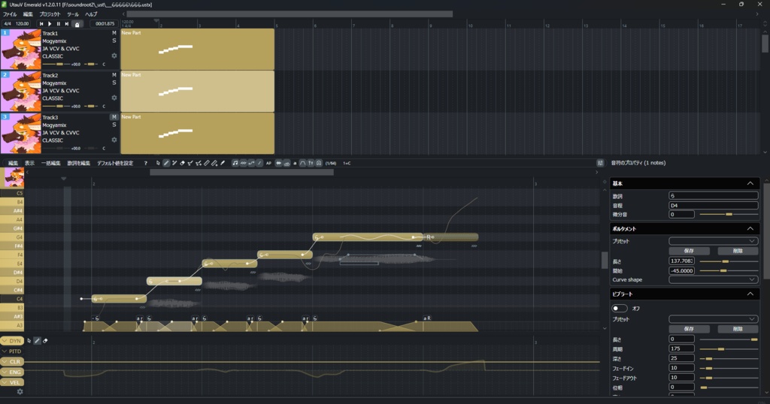Viewport: 770px width, 404px height.
Task: Click vibrato 保存 button
Action: tap(689, 329)
